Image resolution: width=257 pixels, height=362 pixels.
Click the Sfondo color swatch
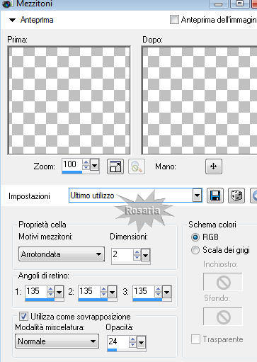coord(223,317)
